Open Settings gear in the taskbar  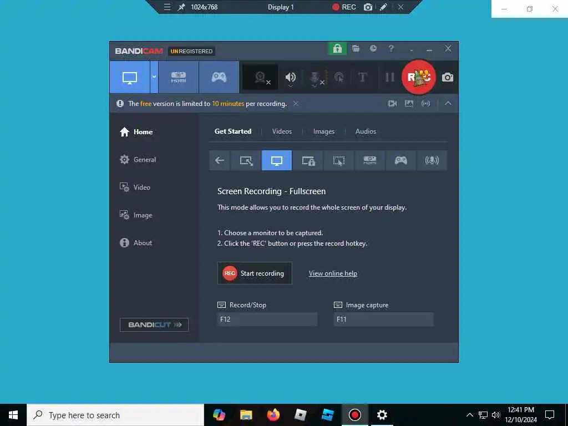tap(382, 415)
